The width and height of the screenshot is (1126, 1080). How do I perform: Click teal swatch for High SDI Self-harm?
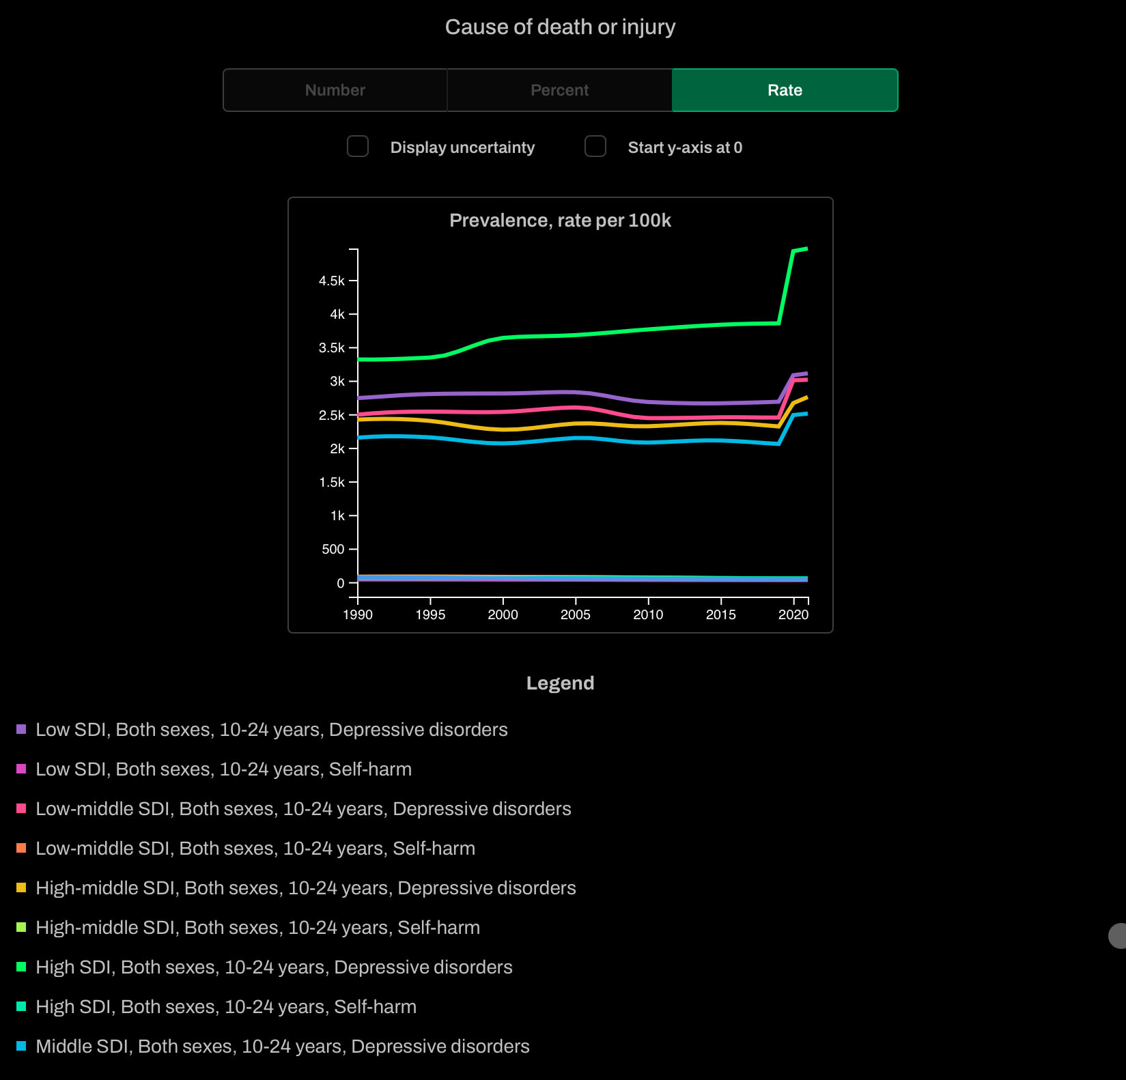point(21,1006)
